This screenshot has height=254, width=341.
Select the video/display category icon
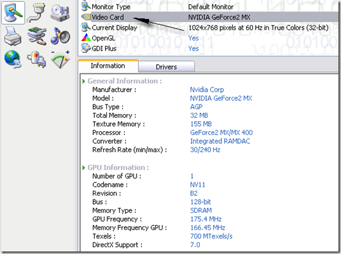[x=13, y=13]
